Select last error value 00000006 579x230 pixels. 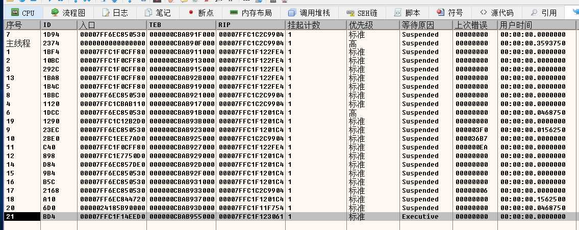(471, 191)
